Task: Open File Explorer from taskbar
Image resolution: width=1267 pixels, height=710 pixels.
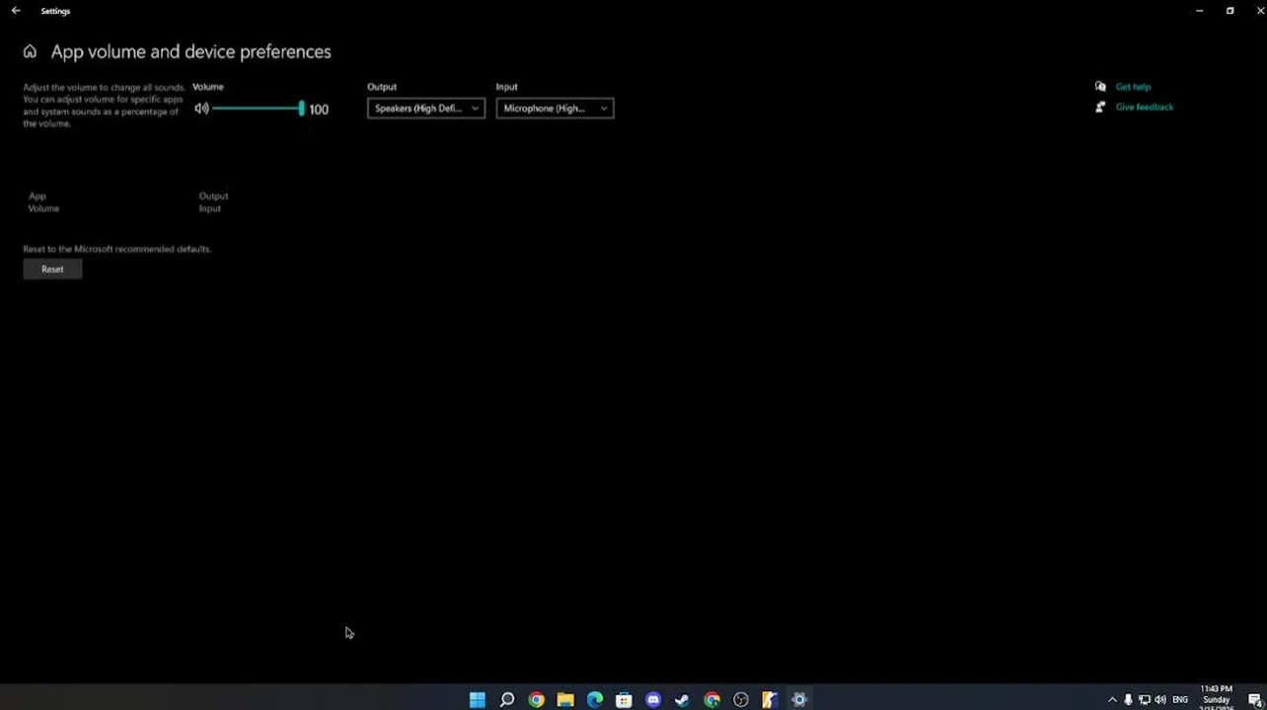Action: point(565,700)
